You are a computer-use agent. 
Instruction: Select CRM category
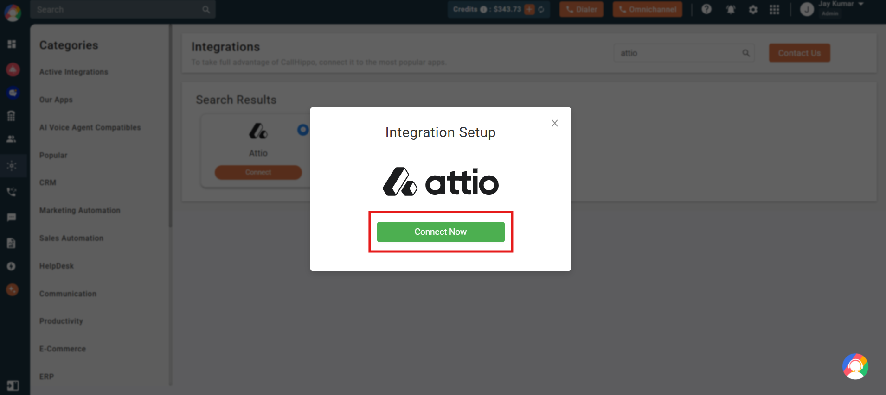48,182
